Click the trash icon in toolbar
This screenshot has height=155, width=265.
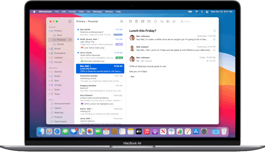(137, 21)
